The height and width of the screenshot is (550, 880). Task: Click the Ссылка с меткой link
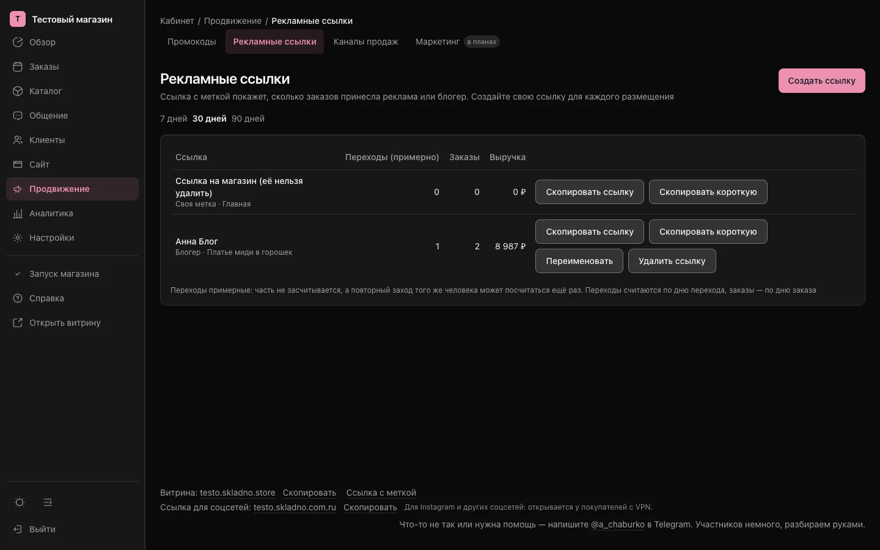point(381,493)
